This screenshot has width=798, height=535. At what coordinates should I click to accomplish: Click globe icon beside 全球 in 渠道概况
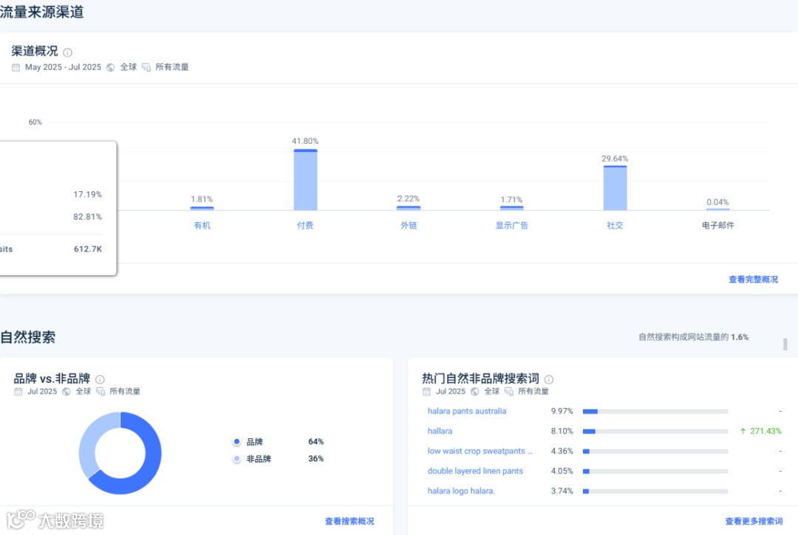110,68
